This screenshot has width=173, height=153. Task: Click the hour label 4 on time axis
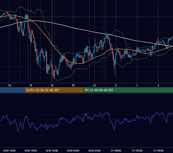point(158,85)
